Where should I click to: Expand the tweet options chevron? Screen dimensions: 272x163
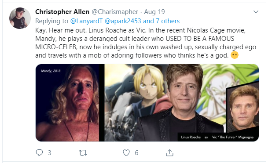pyautogui.click(x=256, y=12)
